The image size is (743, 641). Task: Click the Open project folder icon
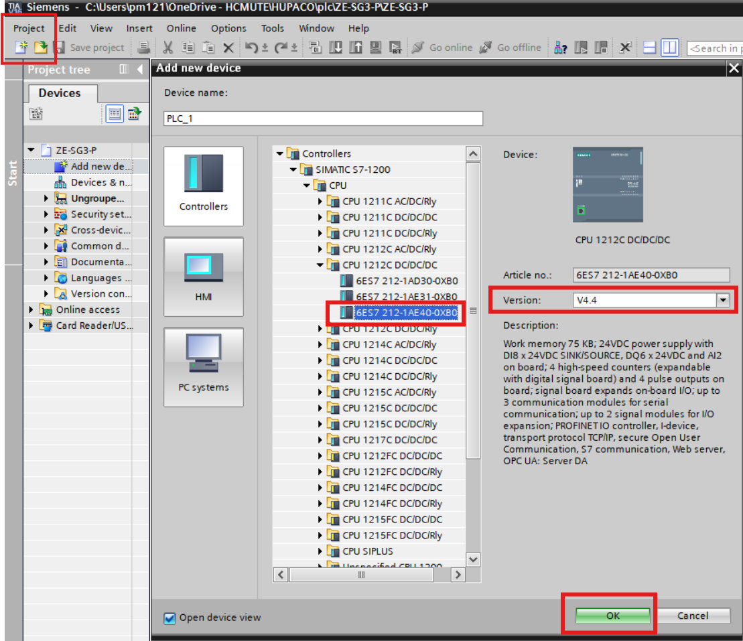pyautogui.click(x=41, y=47)
